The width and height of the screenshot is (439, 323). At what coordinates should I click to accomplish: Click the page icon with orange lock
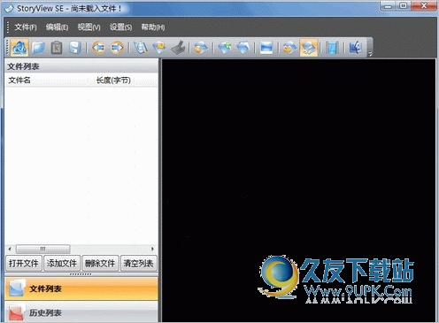(x=289, y=48)
